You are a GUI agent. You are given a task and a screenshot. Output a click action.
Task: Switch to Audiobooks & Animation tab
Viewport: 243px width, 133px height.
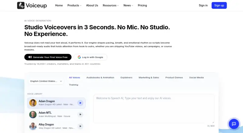point(100,77)
